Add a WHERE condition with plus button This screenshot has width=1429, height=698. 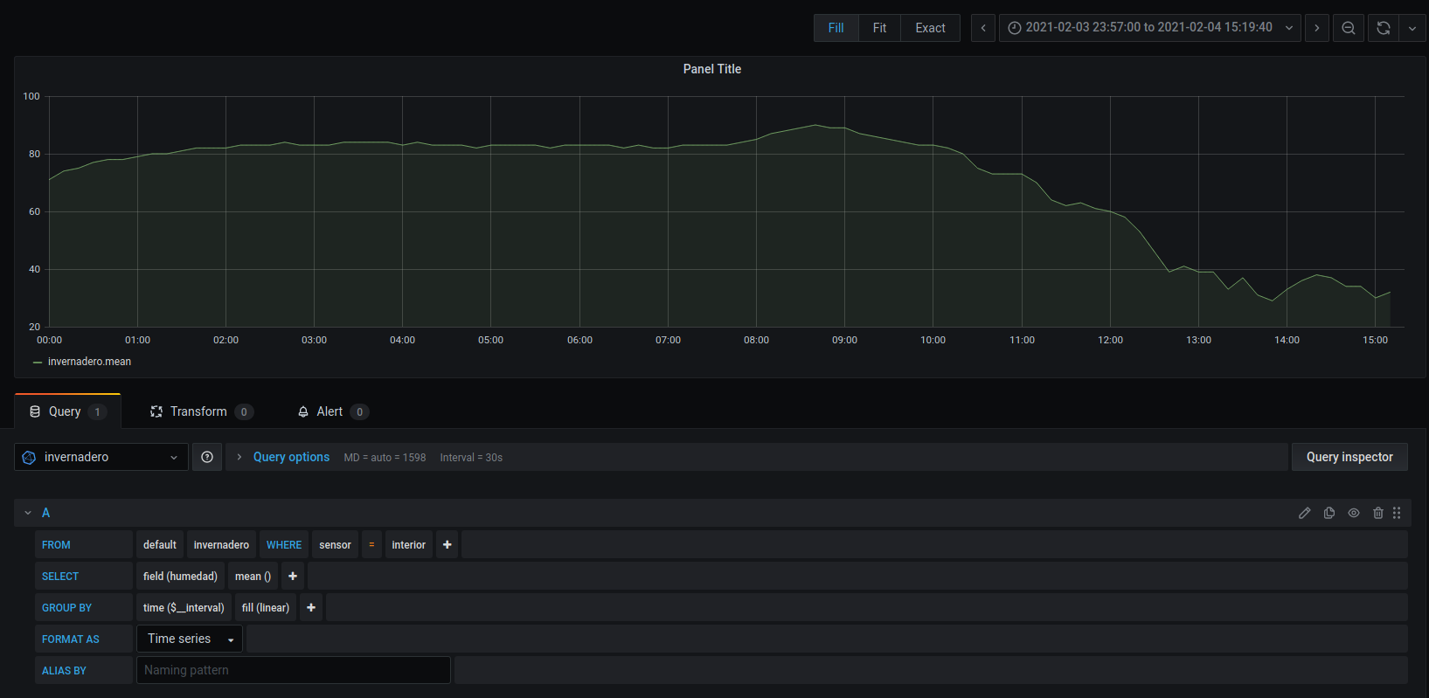point(447,544)
